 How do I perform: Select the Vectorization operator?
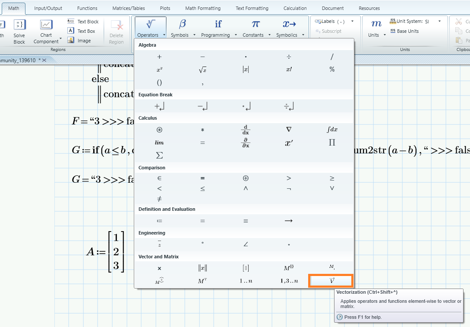pos(331,280)
